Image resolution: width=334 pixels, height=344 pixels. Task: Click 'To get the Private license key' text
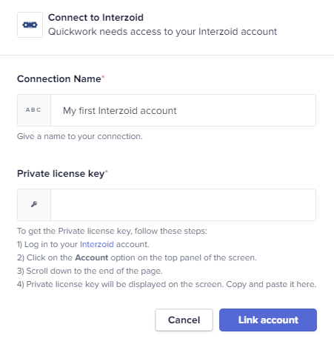tap(112, 231)
